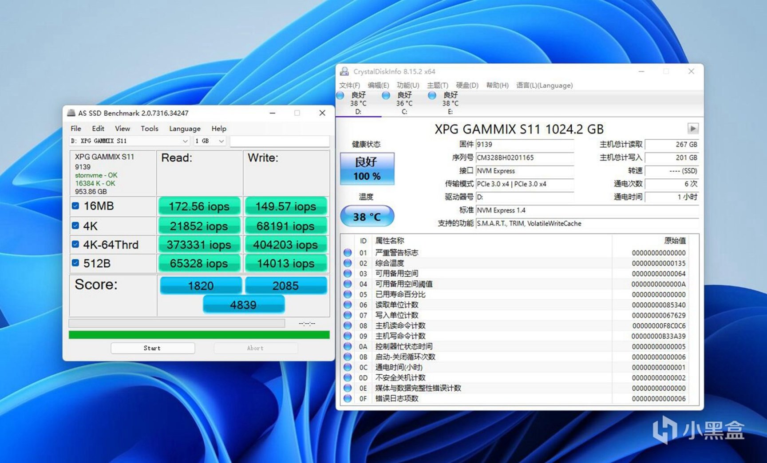This screenshot has width=767, height=463.
Task: Open the drive selector showing D: XPG GAMMIX S11
Action: point(130,141)
